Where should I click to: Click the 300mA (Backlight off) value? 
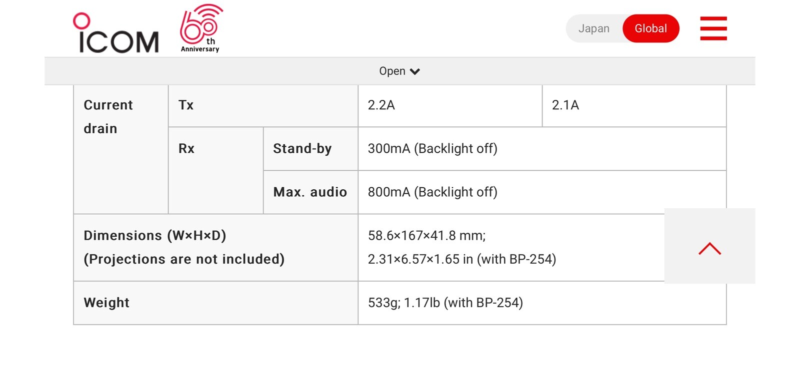(x=432, y=149)
